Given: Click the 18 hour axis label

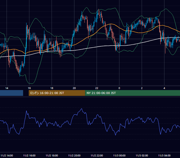Looking at the screenshot, I should (x=52, y=88).
